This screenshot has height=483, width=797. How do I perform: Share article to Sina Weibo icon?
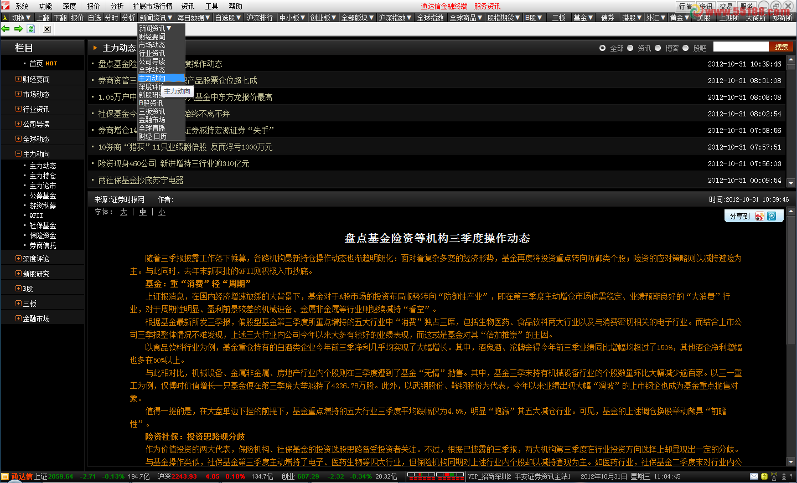point(760,216)
